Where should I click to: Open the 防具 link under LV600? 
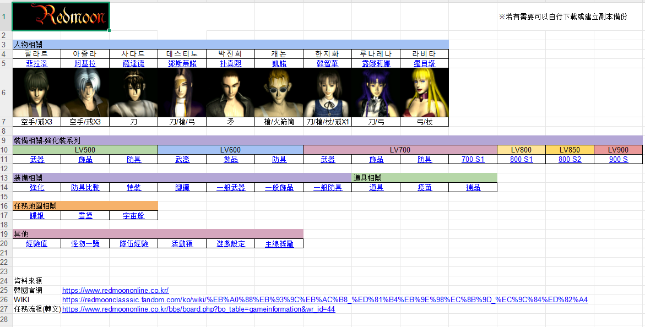(279, 160)
